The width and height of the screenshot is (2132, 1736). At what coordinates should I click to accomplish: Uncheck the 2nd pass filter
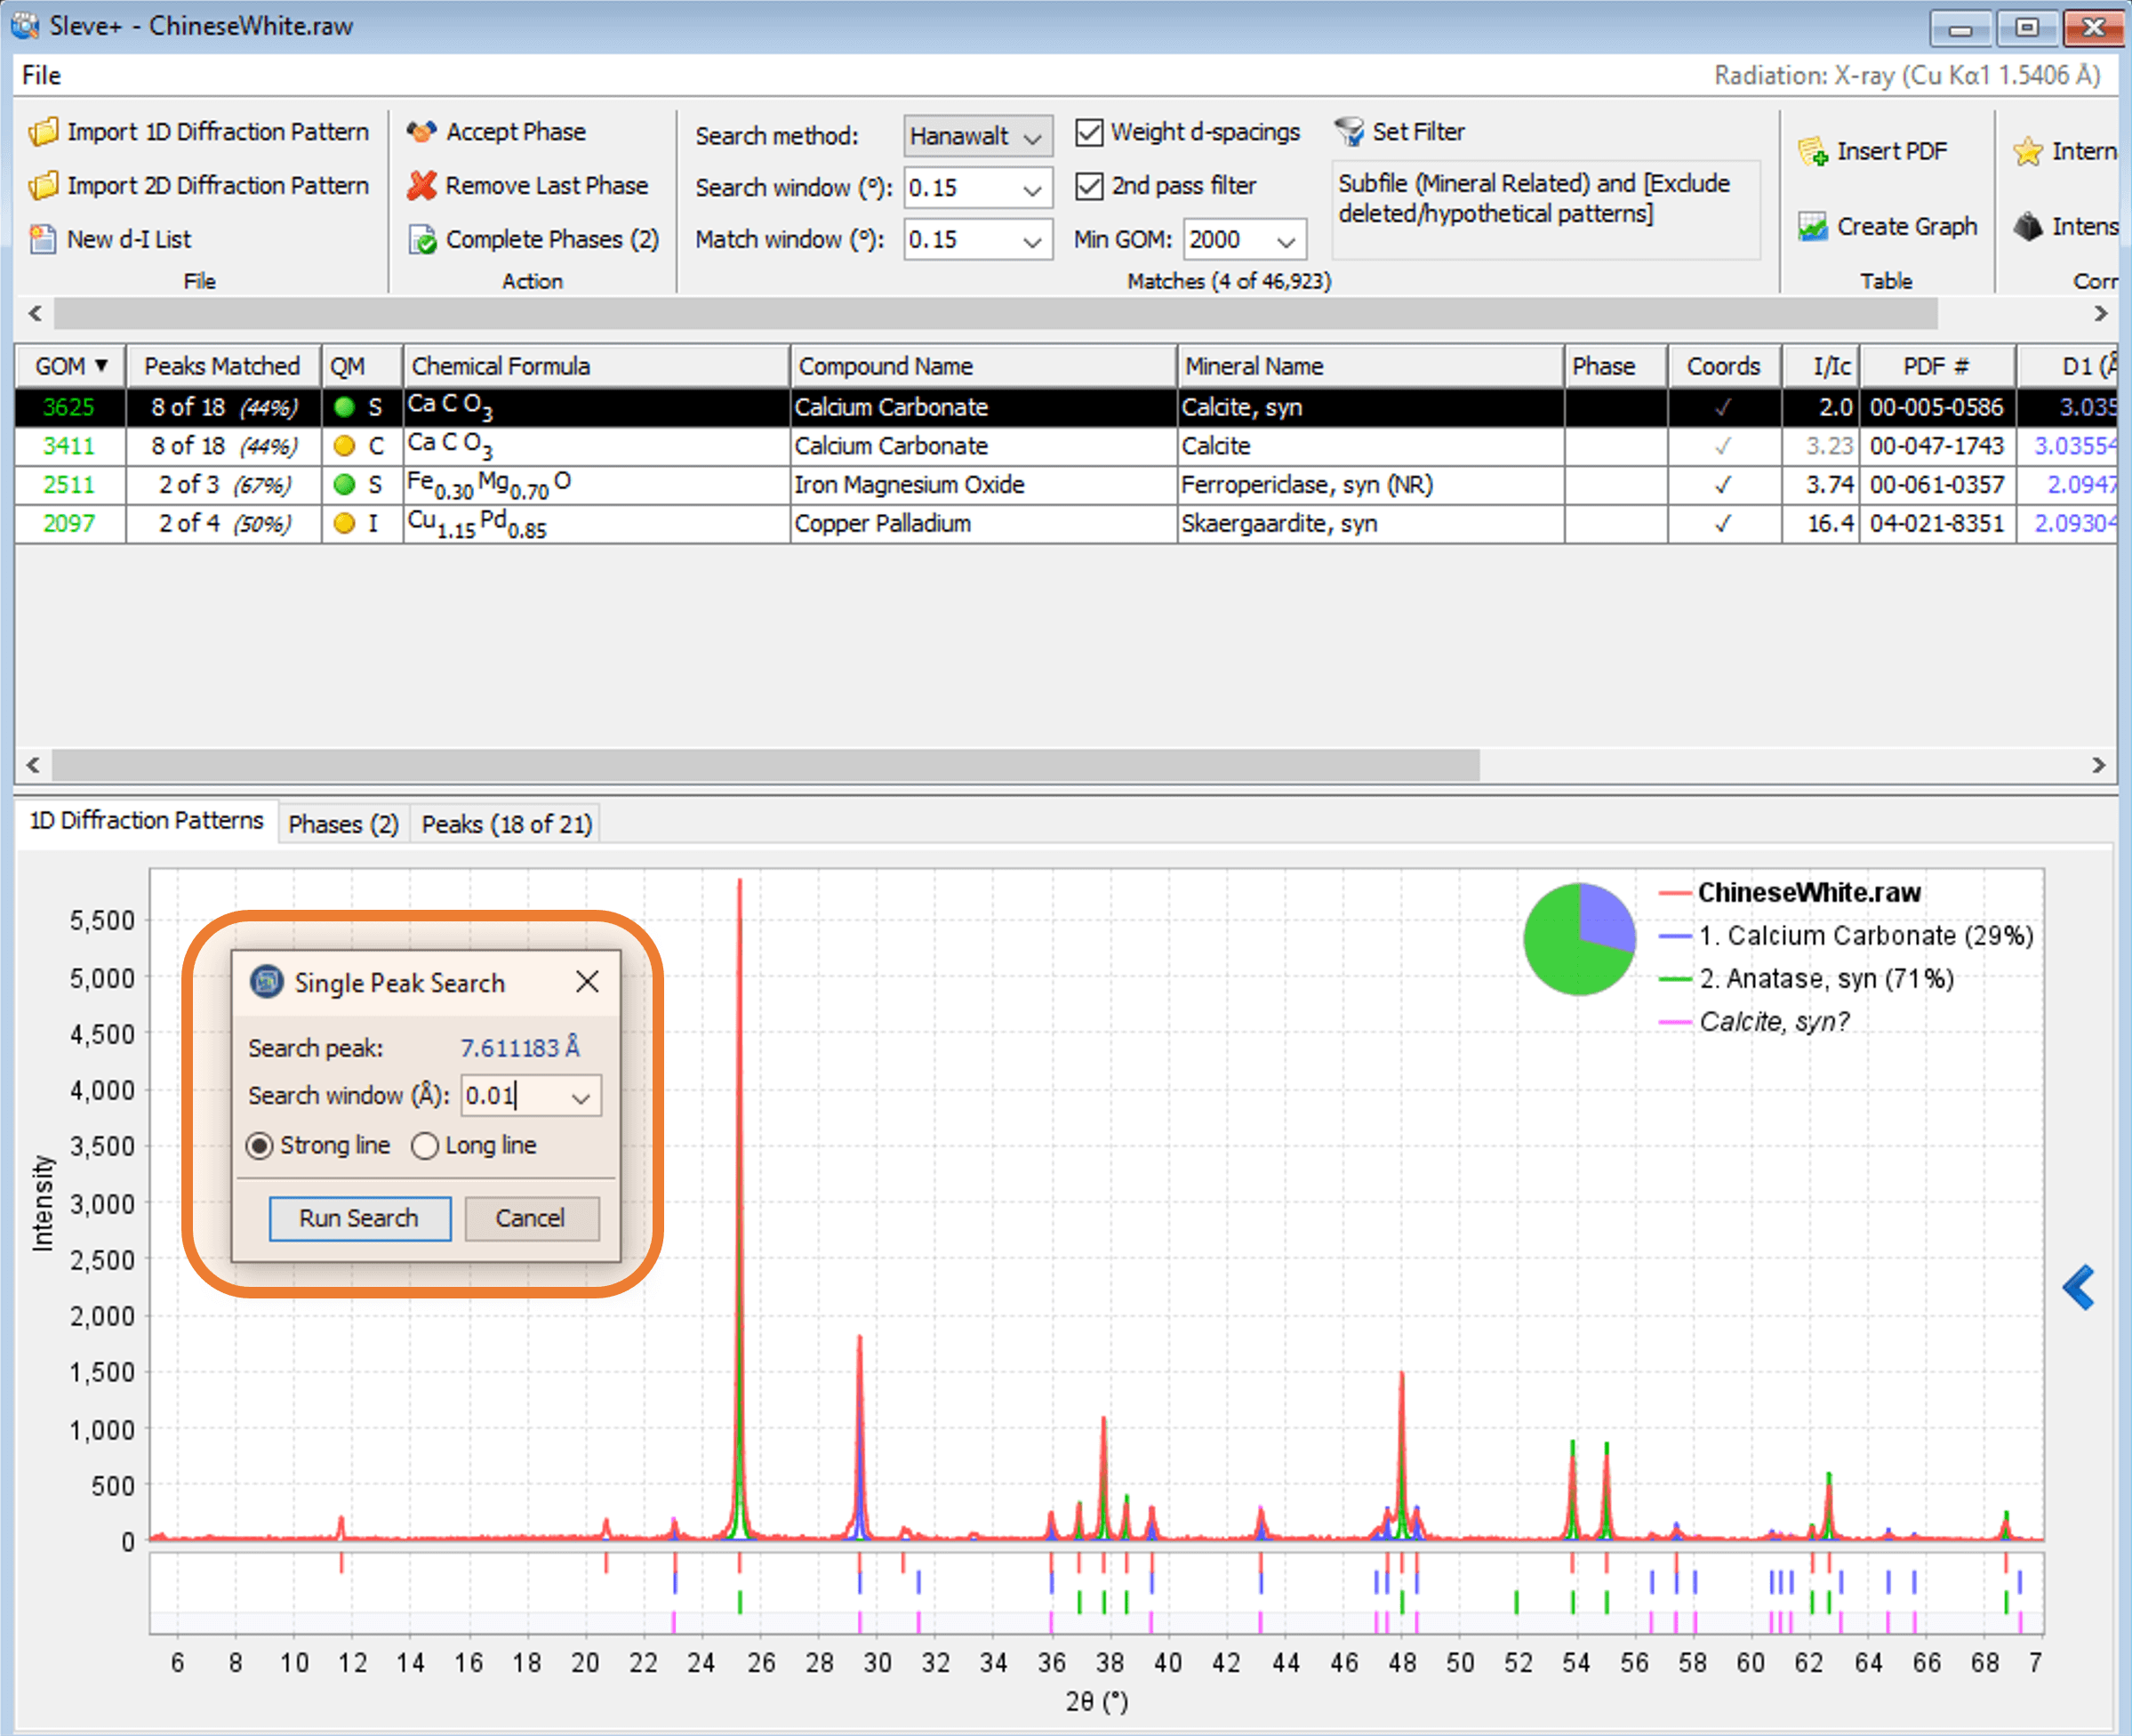[x=1091, y=186]
